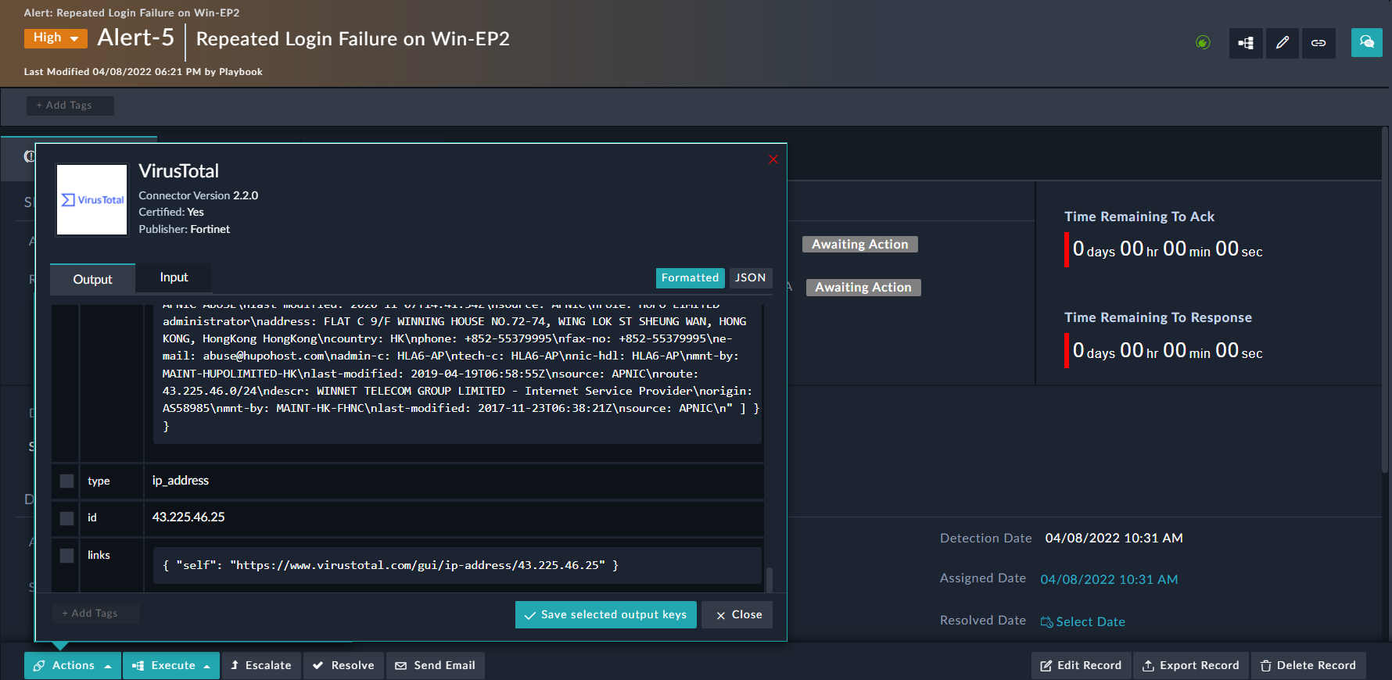Add tags in the alert header bar
1392x680 pixels.
[70, 106]
